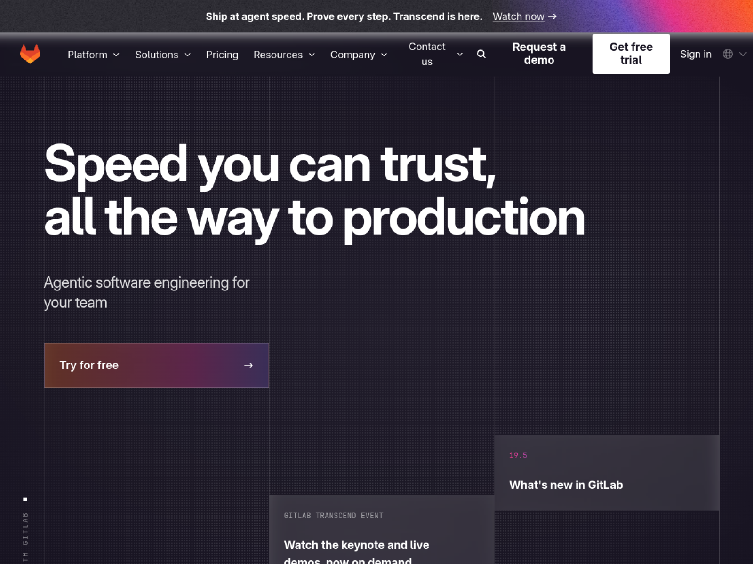Open What's new in GitLab card
Image resolution: width=753 pixels, height=564 pixels.
click(x=607, y=473)
